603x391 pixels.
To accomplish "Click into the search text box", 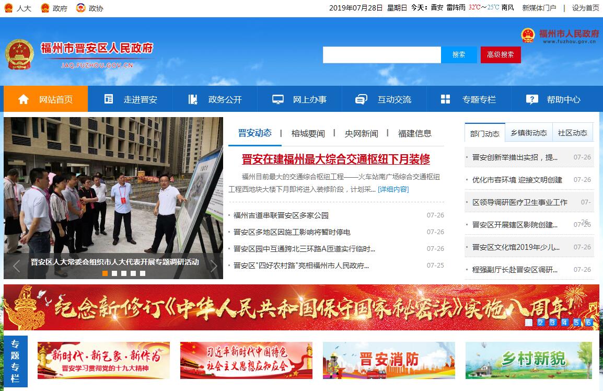I will pyautogui.click(x=381, y=55).
